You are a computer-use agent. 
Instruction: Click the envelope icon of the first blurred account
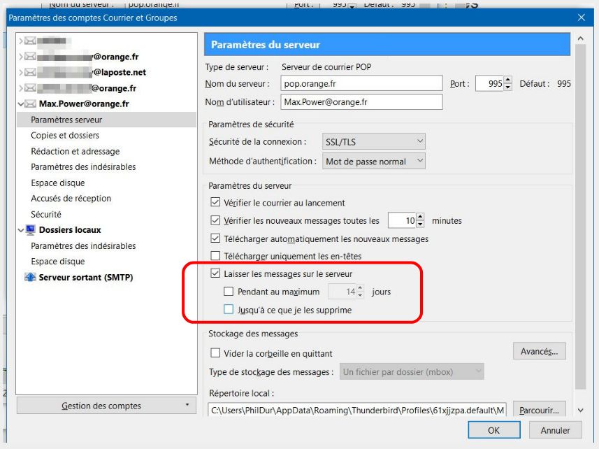(30, 41)
